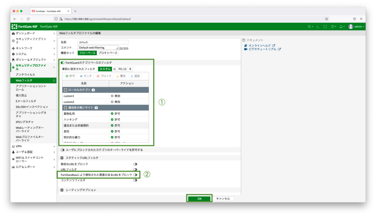Viewport: 376px width, 216px height.
Task: Enable 無効なURLをブロック switch
Action: tap(135, 164)
